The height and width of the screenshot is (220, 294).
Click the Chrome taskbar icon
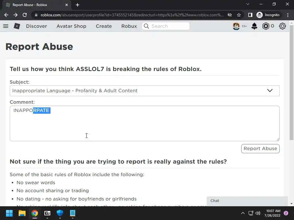tap(34, 213)
